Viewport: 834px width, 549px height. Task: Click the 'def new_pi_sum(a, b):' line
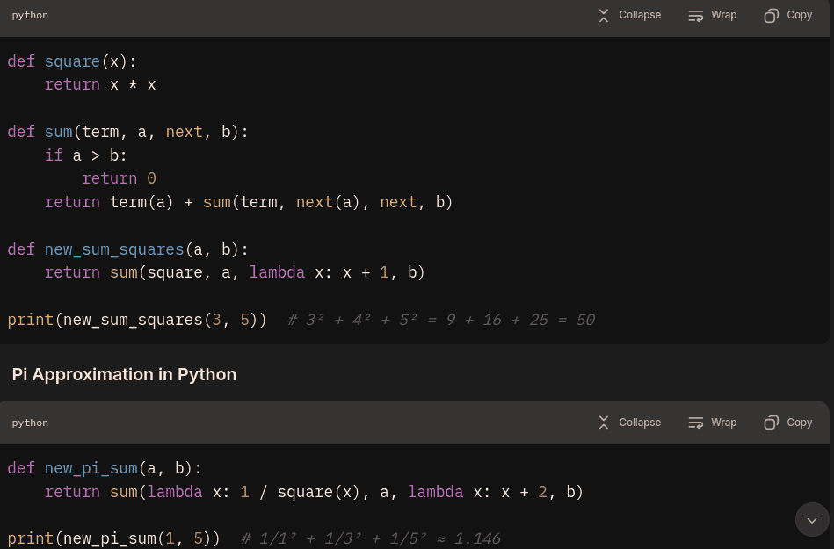click(105, 468)
